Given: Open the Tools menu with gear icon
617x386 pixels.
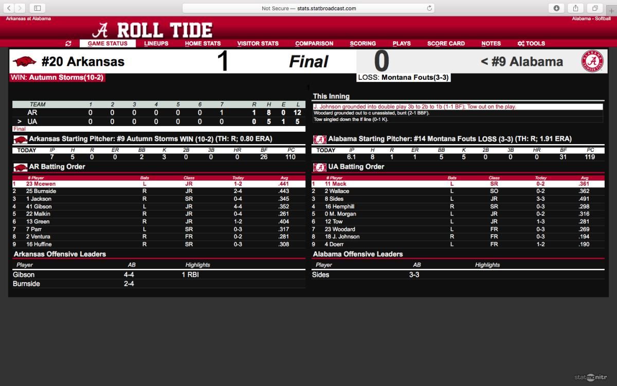Looking at the screenshot, I should click(531, 44).
